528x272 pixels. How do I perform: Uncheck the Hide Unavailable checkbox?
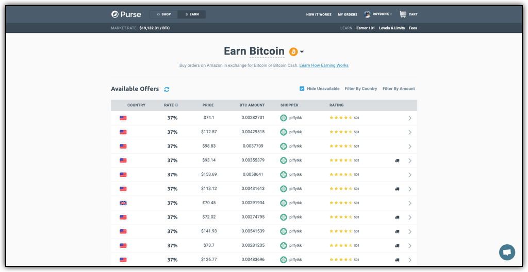302,88
